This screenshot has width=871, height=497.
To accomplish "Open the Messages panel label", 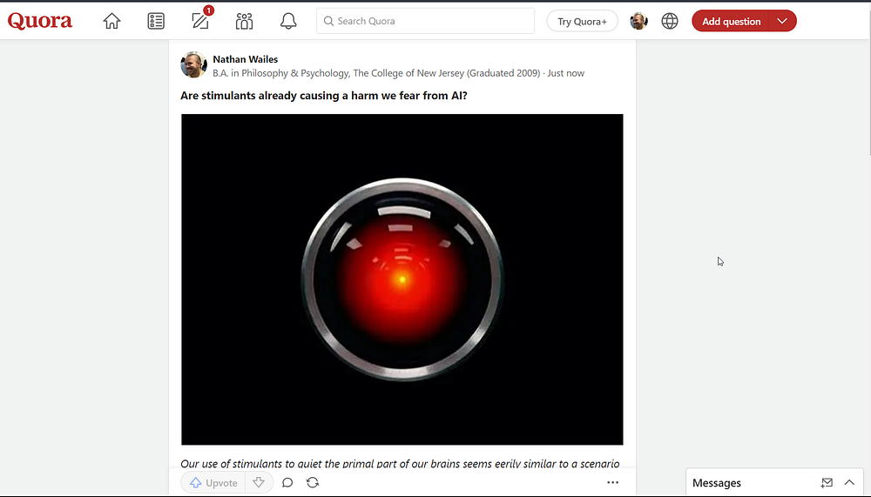I will (x=717, y=483).
